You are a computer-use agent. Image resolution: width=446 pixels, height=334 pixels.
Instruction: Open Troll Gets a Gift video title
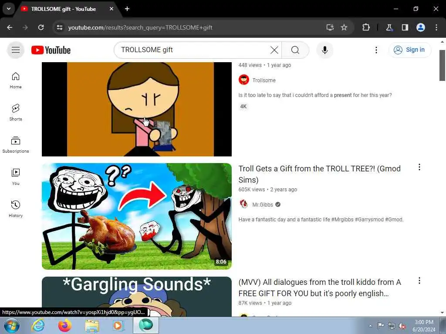319,174
